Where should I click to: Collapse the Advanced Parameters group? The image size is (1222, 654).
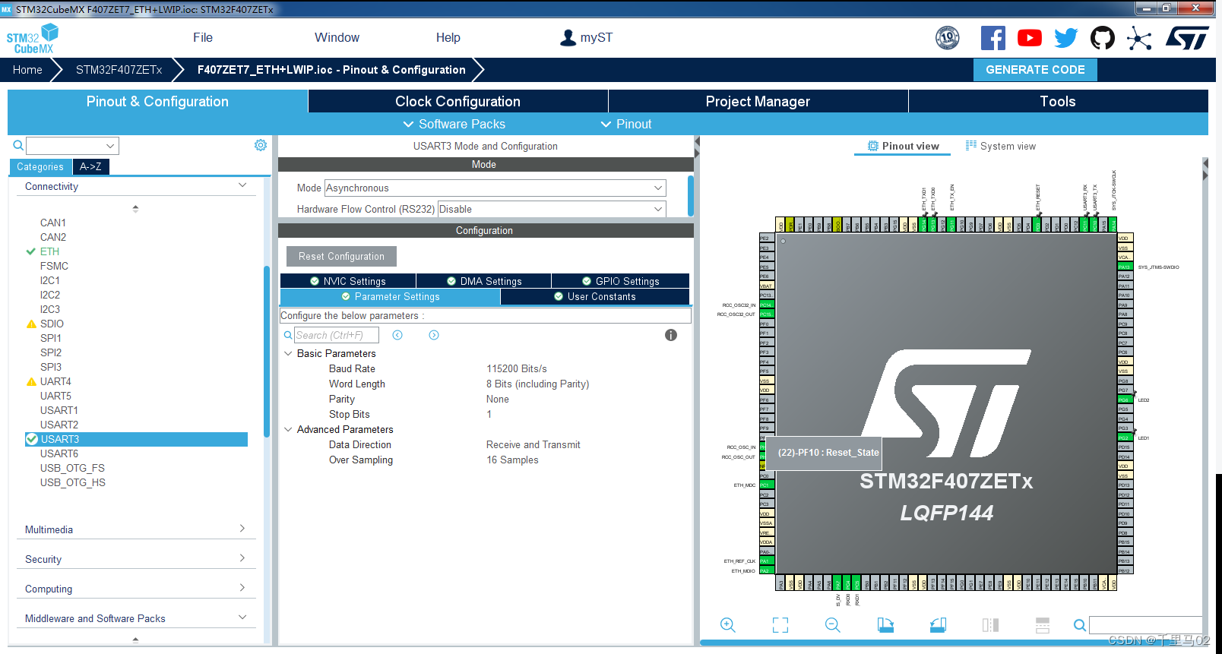[288, 429]
